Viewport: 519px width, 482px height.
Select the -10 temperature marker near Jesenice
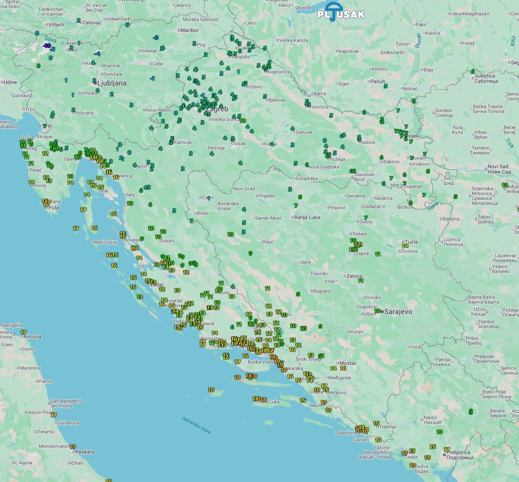(47, 46)
